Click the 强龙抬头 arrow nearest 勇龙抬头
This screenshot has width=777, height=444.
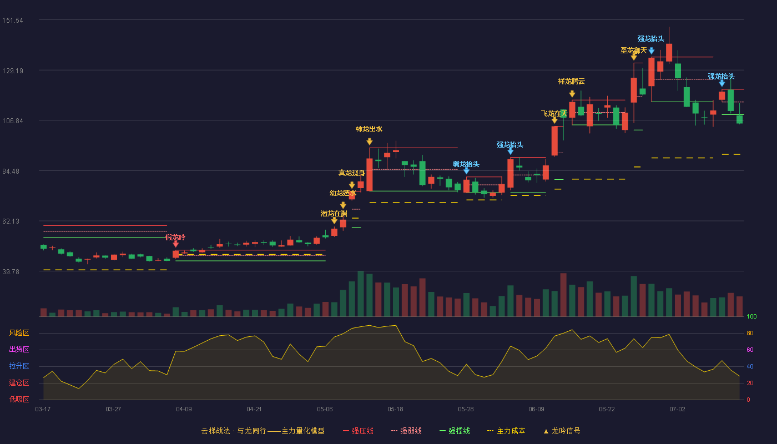(511, 151)
